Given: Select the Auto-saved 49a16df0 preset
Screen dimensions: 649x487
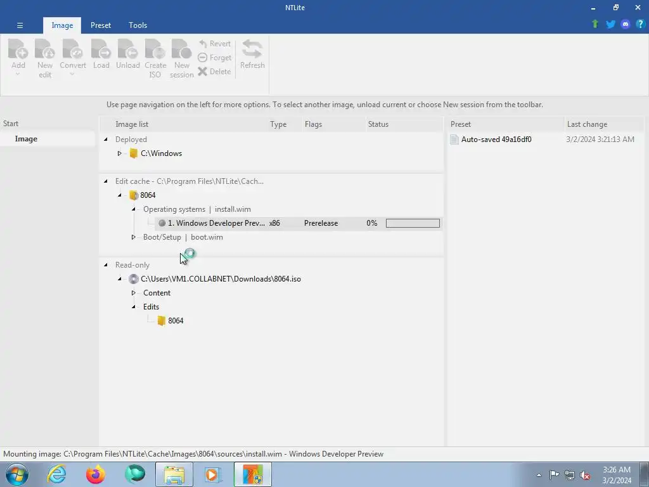Looking at the screenshot, I should click(x=496, y=139).
